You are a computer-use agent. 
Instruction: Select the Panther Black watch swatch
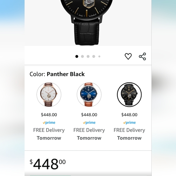(129, 94)
